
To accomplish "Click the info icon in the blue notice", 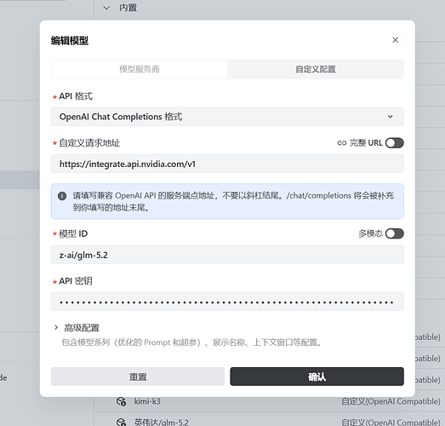I will [x=62, y=196].
